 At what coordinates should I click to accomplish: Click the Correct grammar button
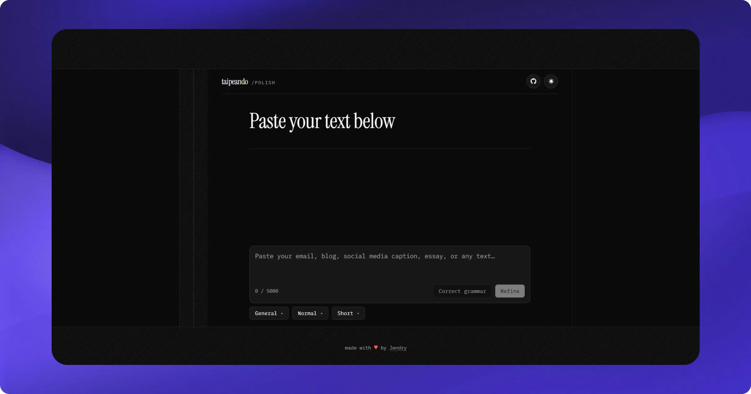point(462,291)
